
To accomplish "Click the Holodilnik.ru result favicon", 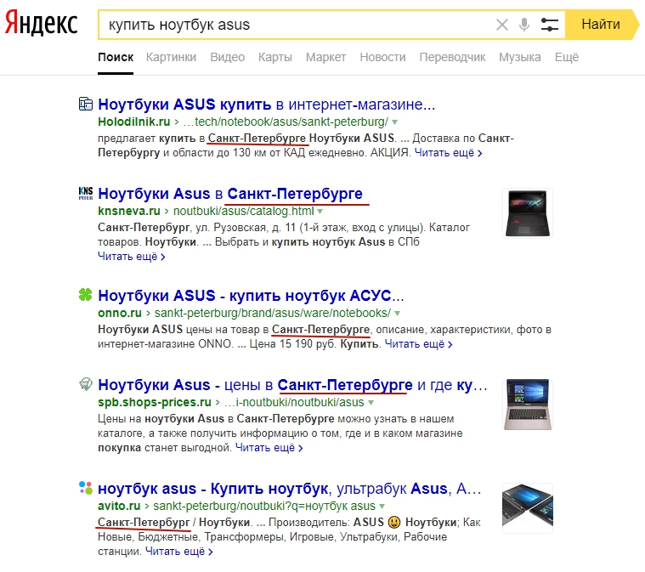I will point(86,104).
